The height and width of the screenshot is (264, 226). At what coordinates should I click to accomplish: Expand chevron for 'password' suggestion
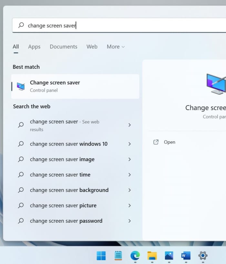[129, 221]
